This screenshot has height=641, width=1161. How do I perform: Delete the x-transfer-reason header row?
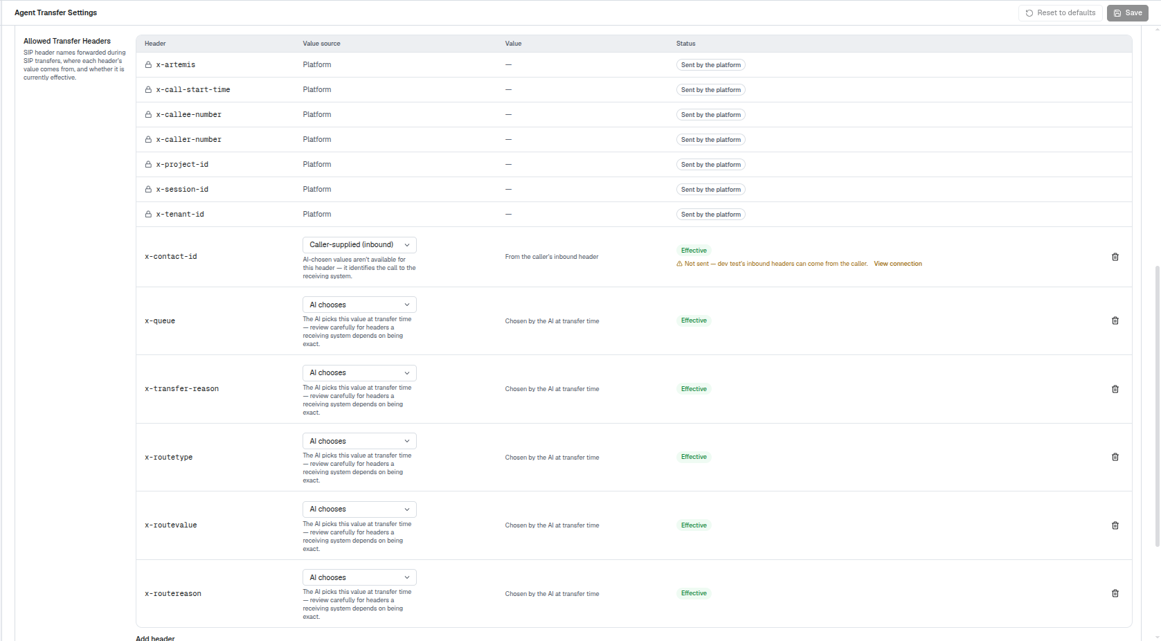tap(1115, 389)
